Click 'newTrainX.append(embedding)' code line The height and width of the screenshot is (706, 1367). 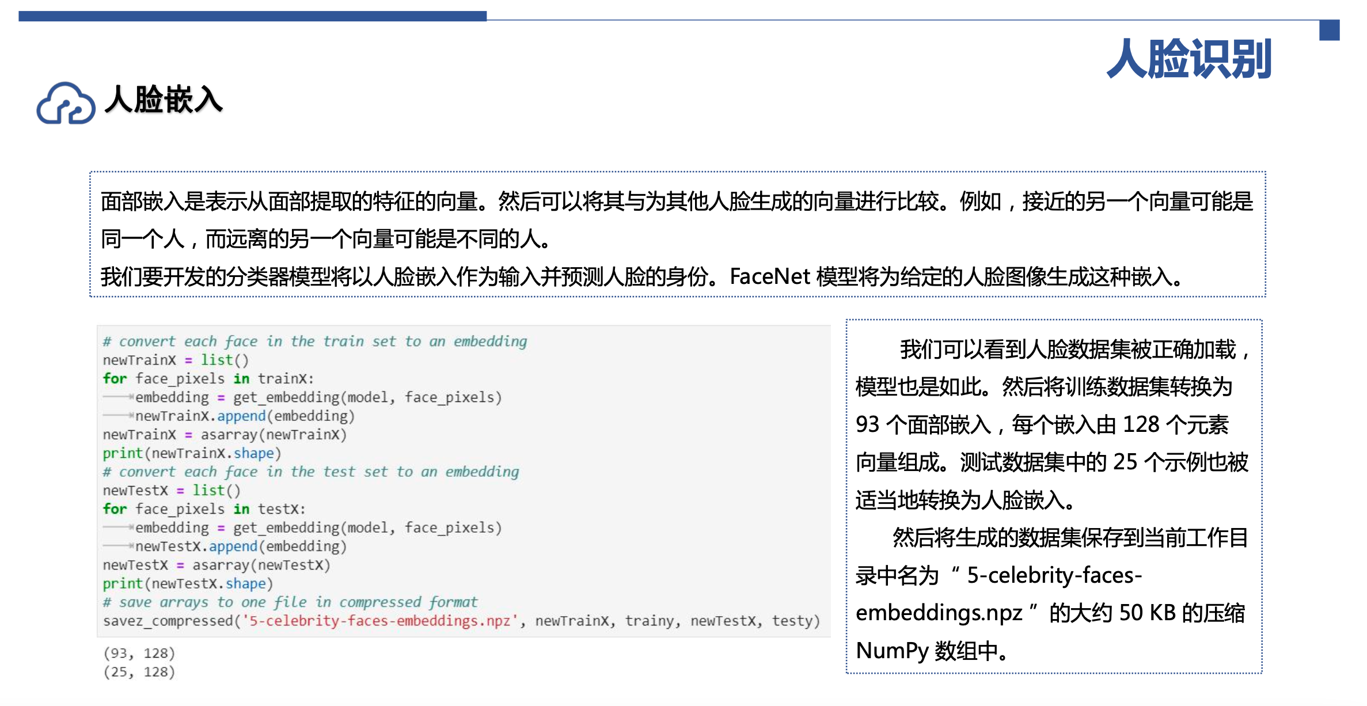pos(245,416)
